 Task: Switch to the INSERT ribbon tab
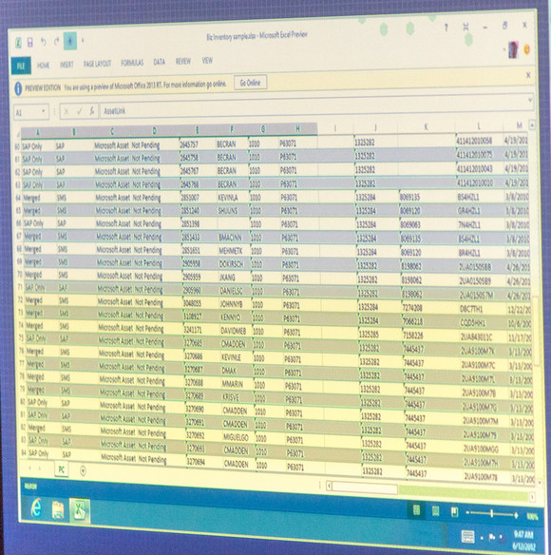[66, 65]
